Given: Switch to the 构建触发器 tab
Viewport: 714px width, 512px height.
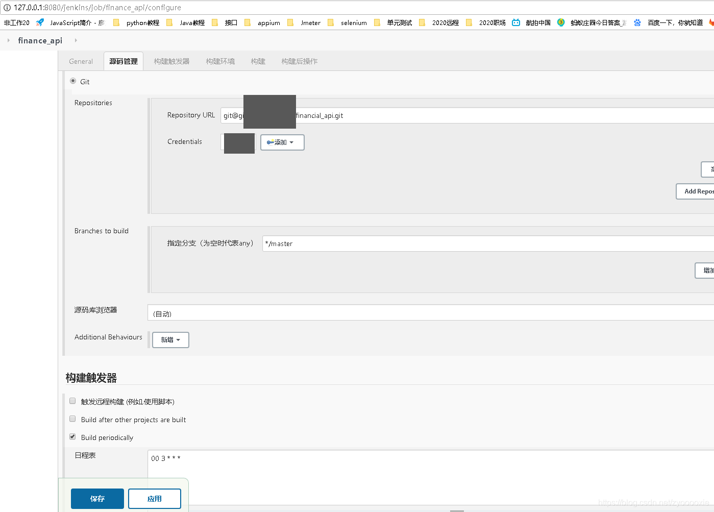Looking at the screenshot, I should point(171,61).
